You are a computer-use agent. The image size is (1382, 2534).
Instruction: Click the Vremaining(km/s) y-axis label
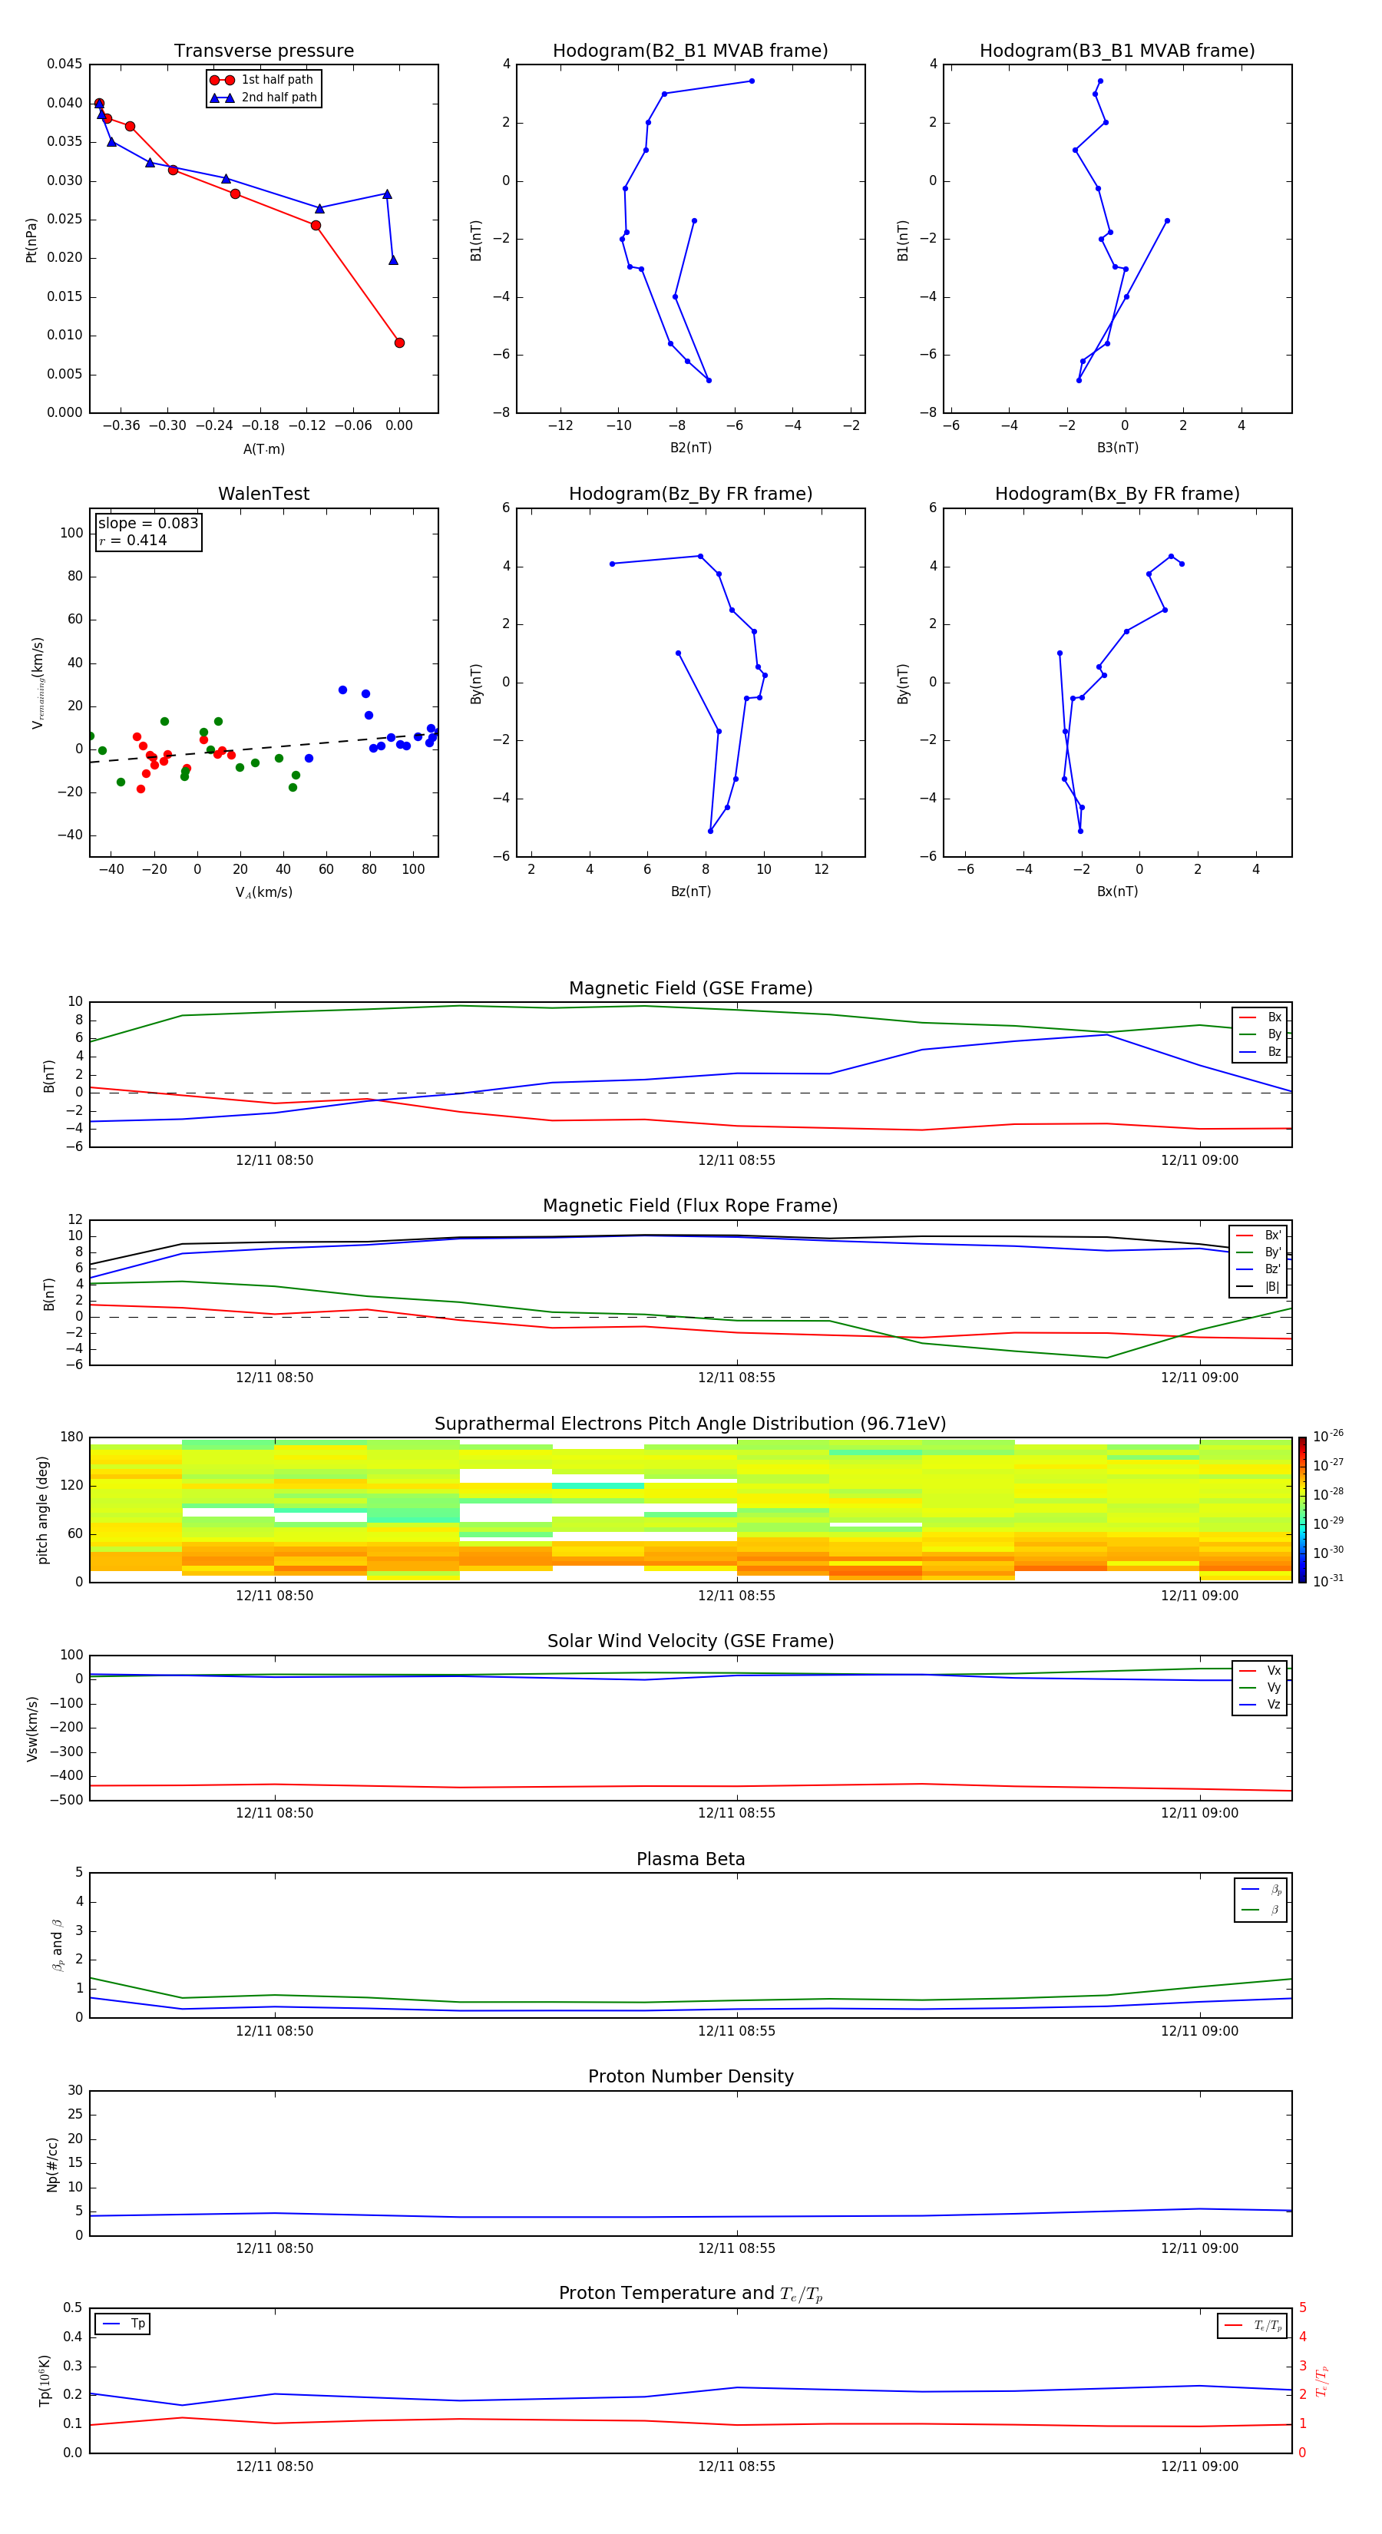tap(38, 683)
